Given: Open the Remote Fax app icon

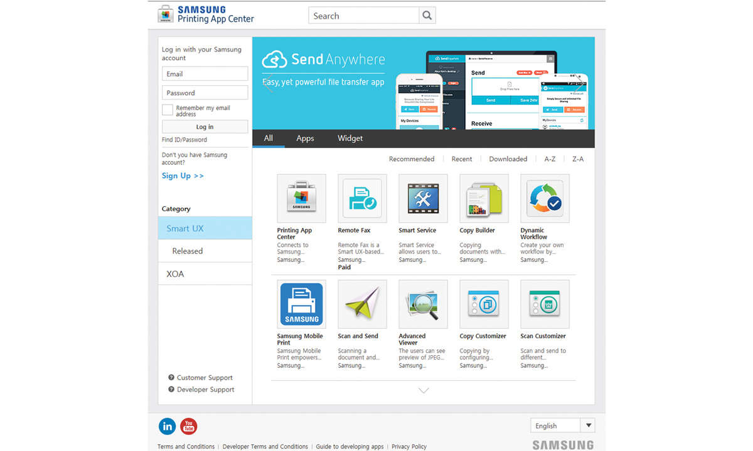Looking at the screenshot, I should (362, 199).
